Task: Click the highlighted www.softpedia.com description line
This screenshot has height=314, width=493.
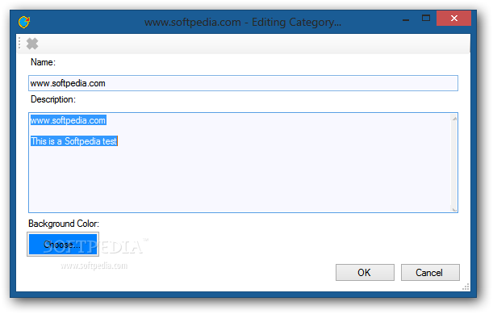Action: (x=69, y=120)
